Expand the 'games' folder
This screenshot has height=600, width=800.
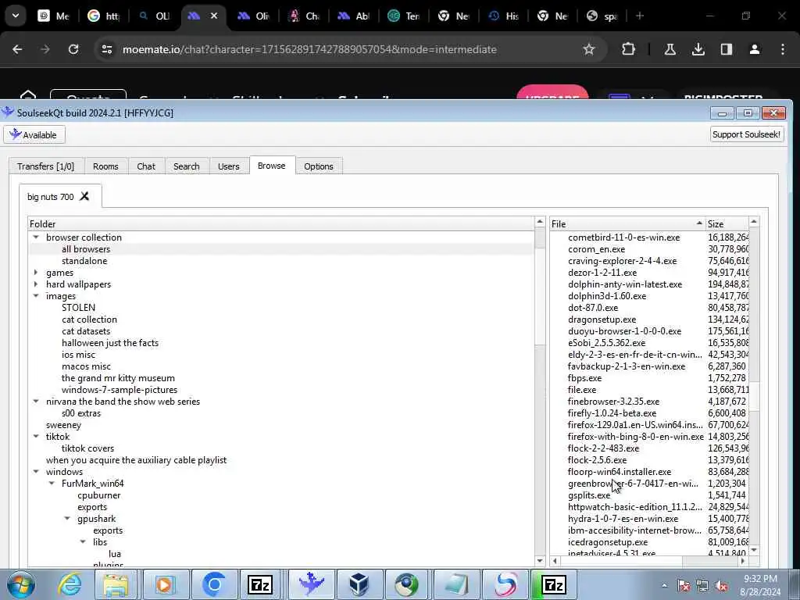(36, 273)
